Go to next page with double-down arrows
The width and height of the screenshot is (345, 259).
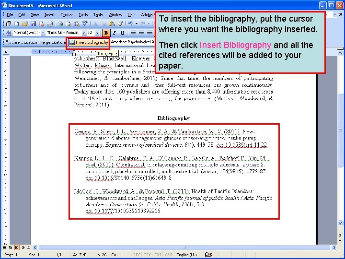tap(340, 241)
